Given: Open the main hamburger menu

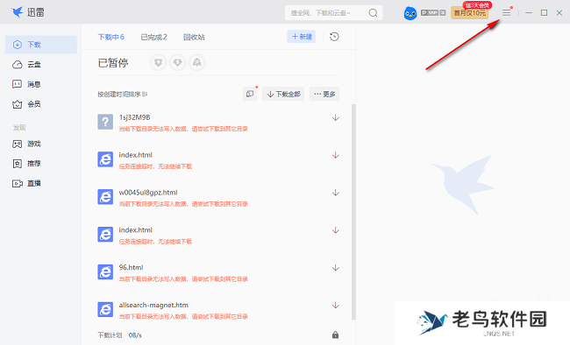Looking at the screenshot, I should click(506, 13).
